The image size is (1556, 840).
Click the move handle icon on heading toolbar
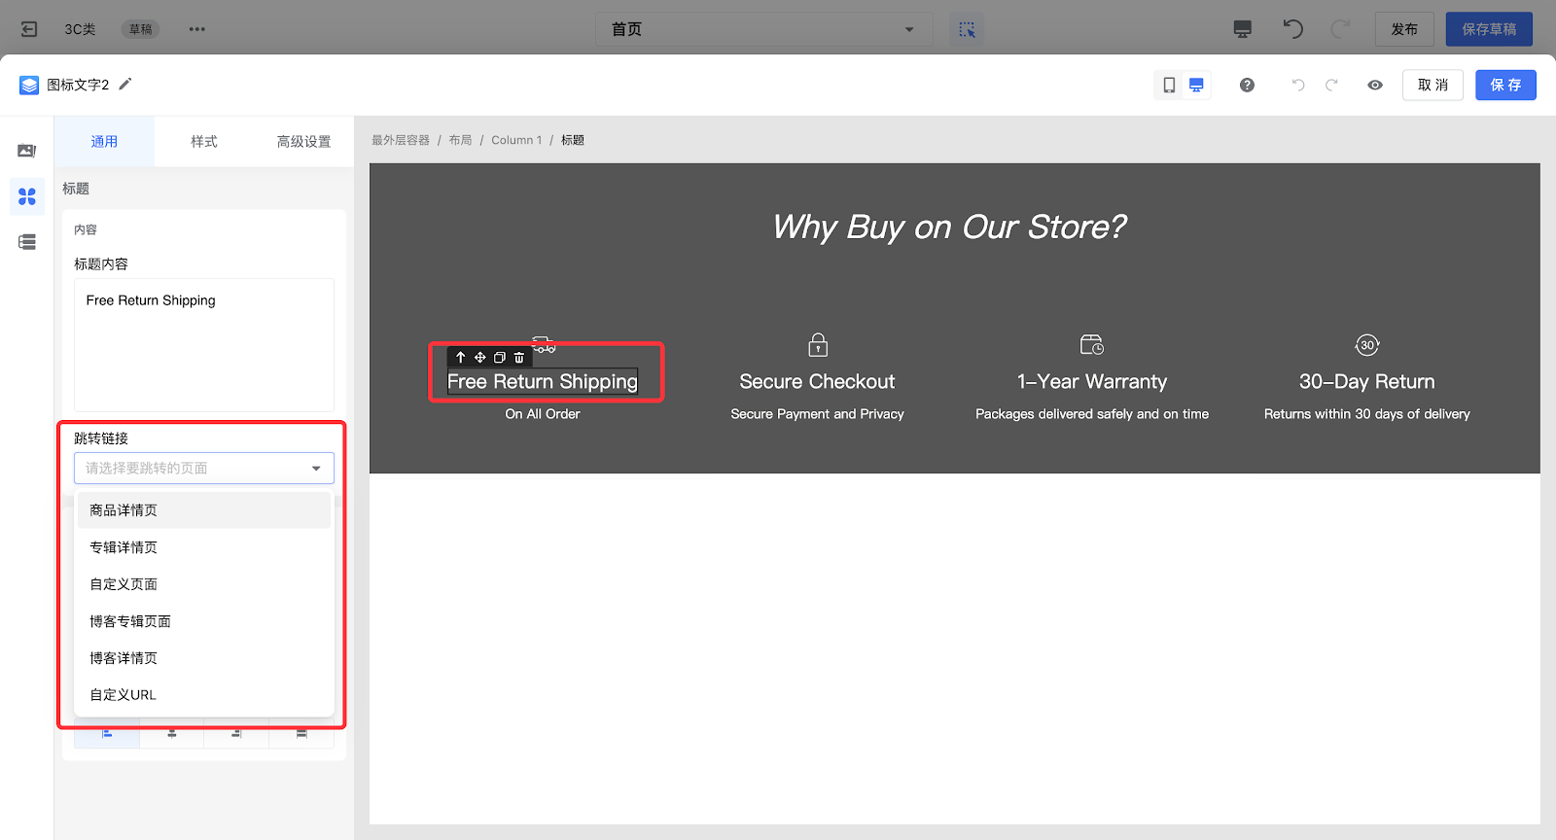tap(480, 358)
